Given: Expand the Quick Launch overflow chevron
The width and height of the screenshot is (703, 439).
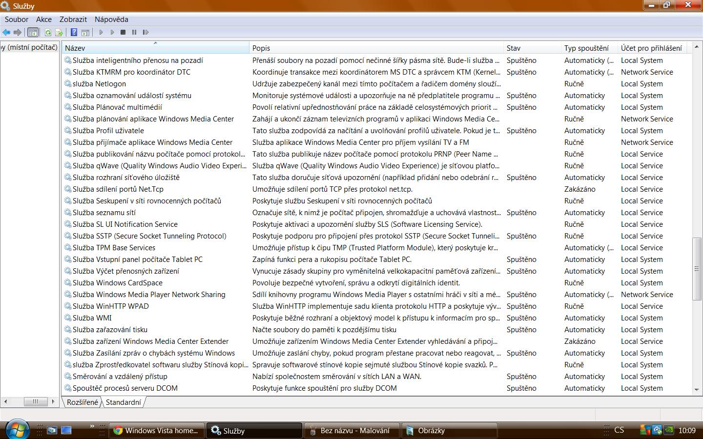Looking at the screenshot, I should [x=92, y=427].
